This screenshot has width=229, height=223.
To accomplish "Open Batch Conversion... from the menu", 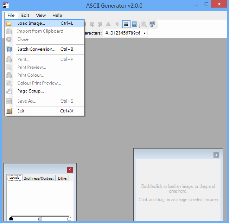I will coord(45,49).
